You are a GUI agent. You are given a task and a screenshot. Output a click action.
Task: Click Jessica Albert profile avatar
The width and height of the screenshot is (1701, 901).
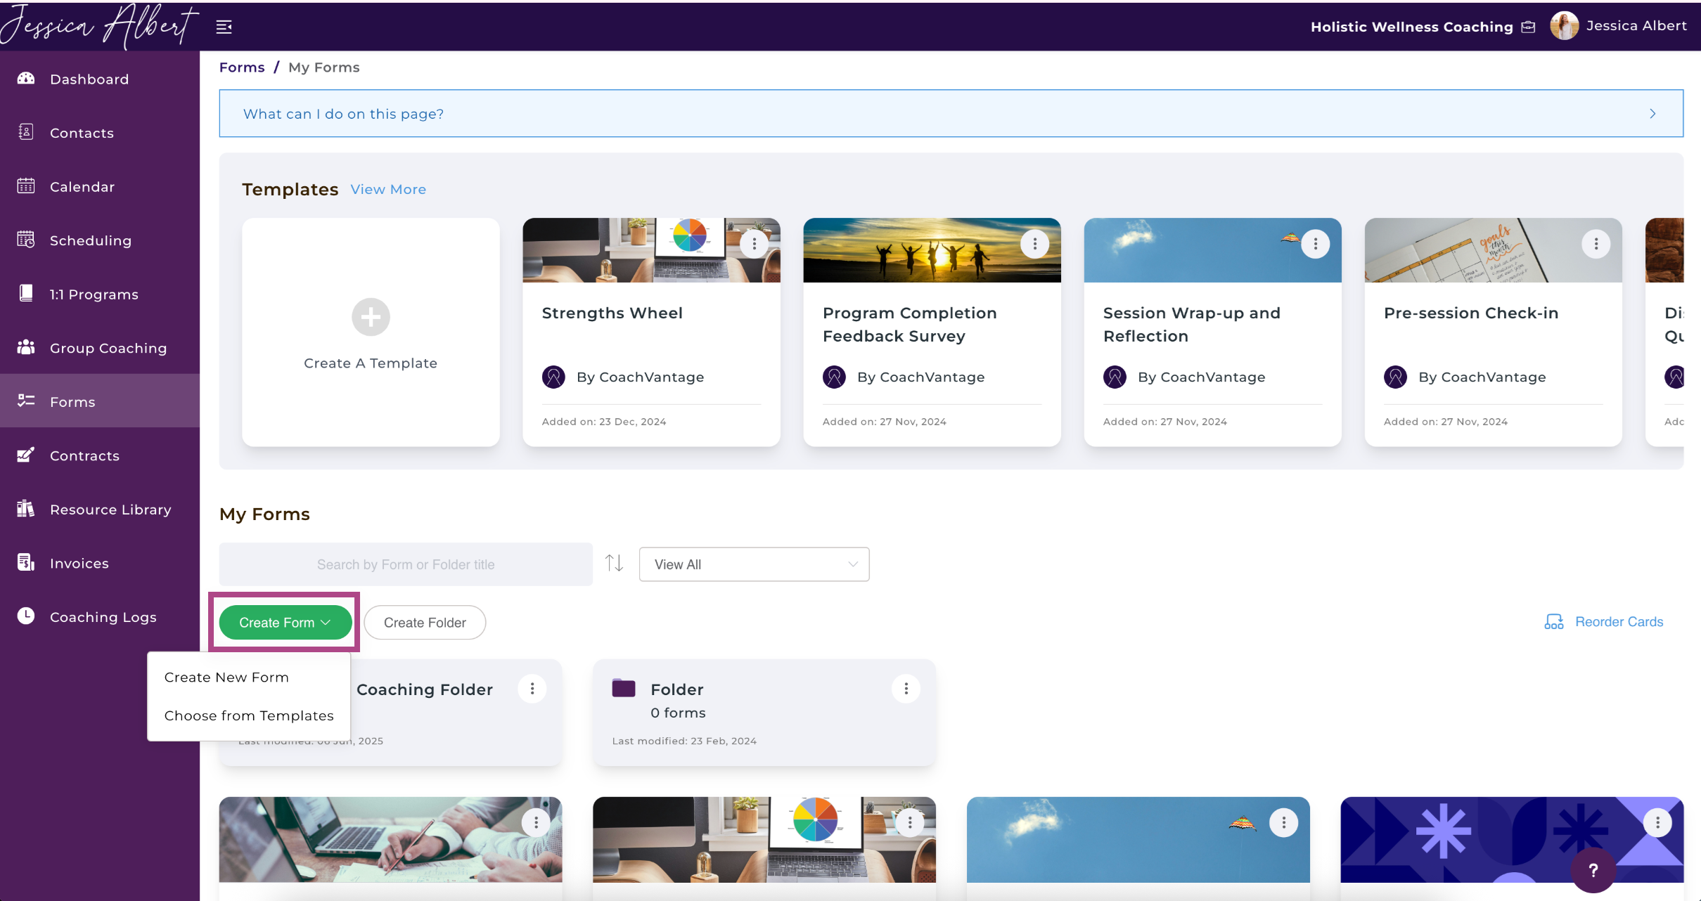click(x=1563, y=26)
